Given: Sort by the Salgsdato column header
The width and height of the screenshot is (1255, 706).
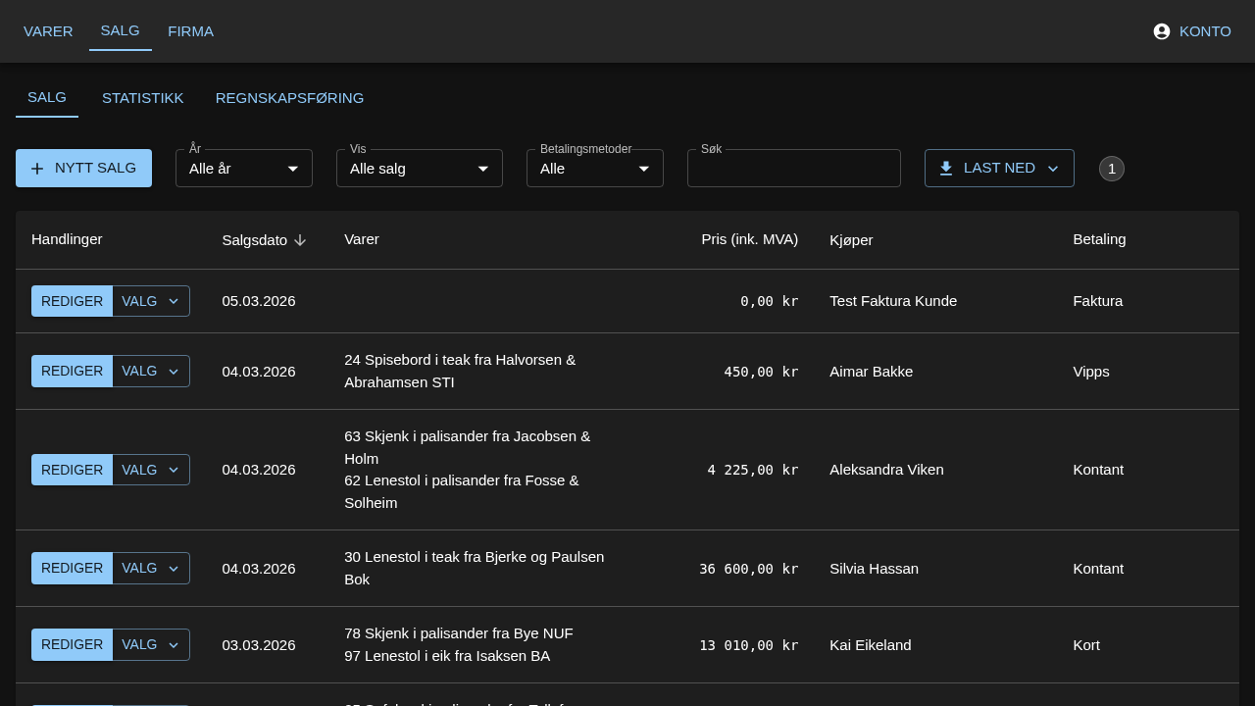Looking at the screenshot, I should (x=255, y=240).
